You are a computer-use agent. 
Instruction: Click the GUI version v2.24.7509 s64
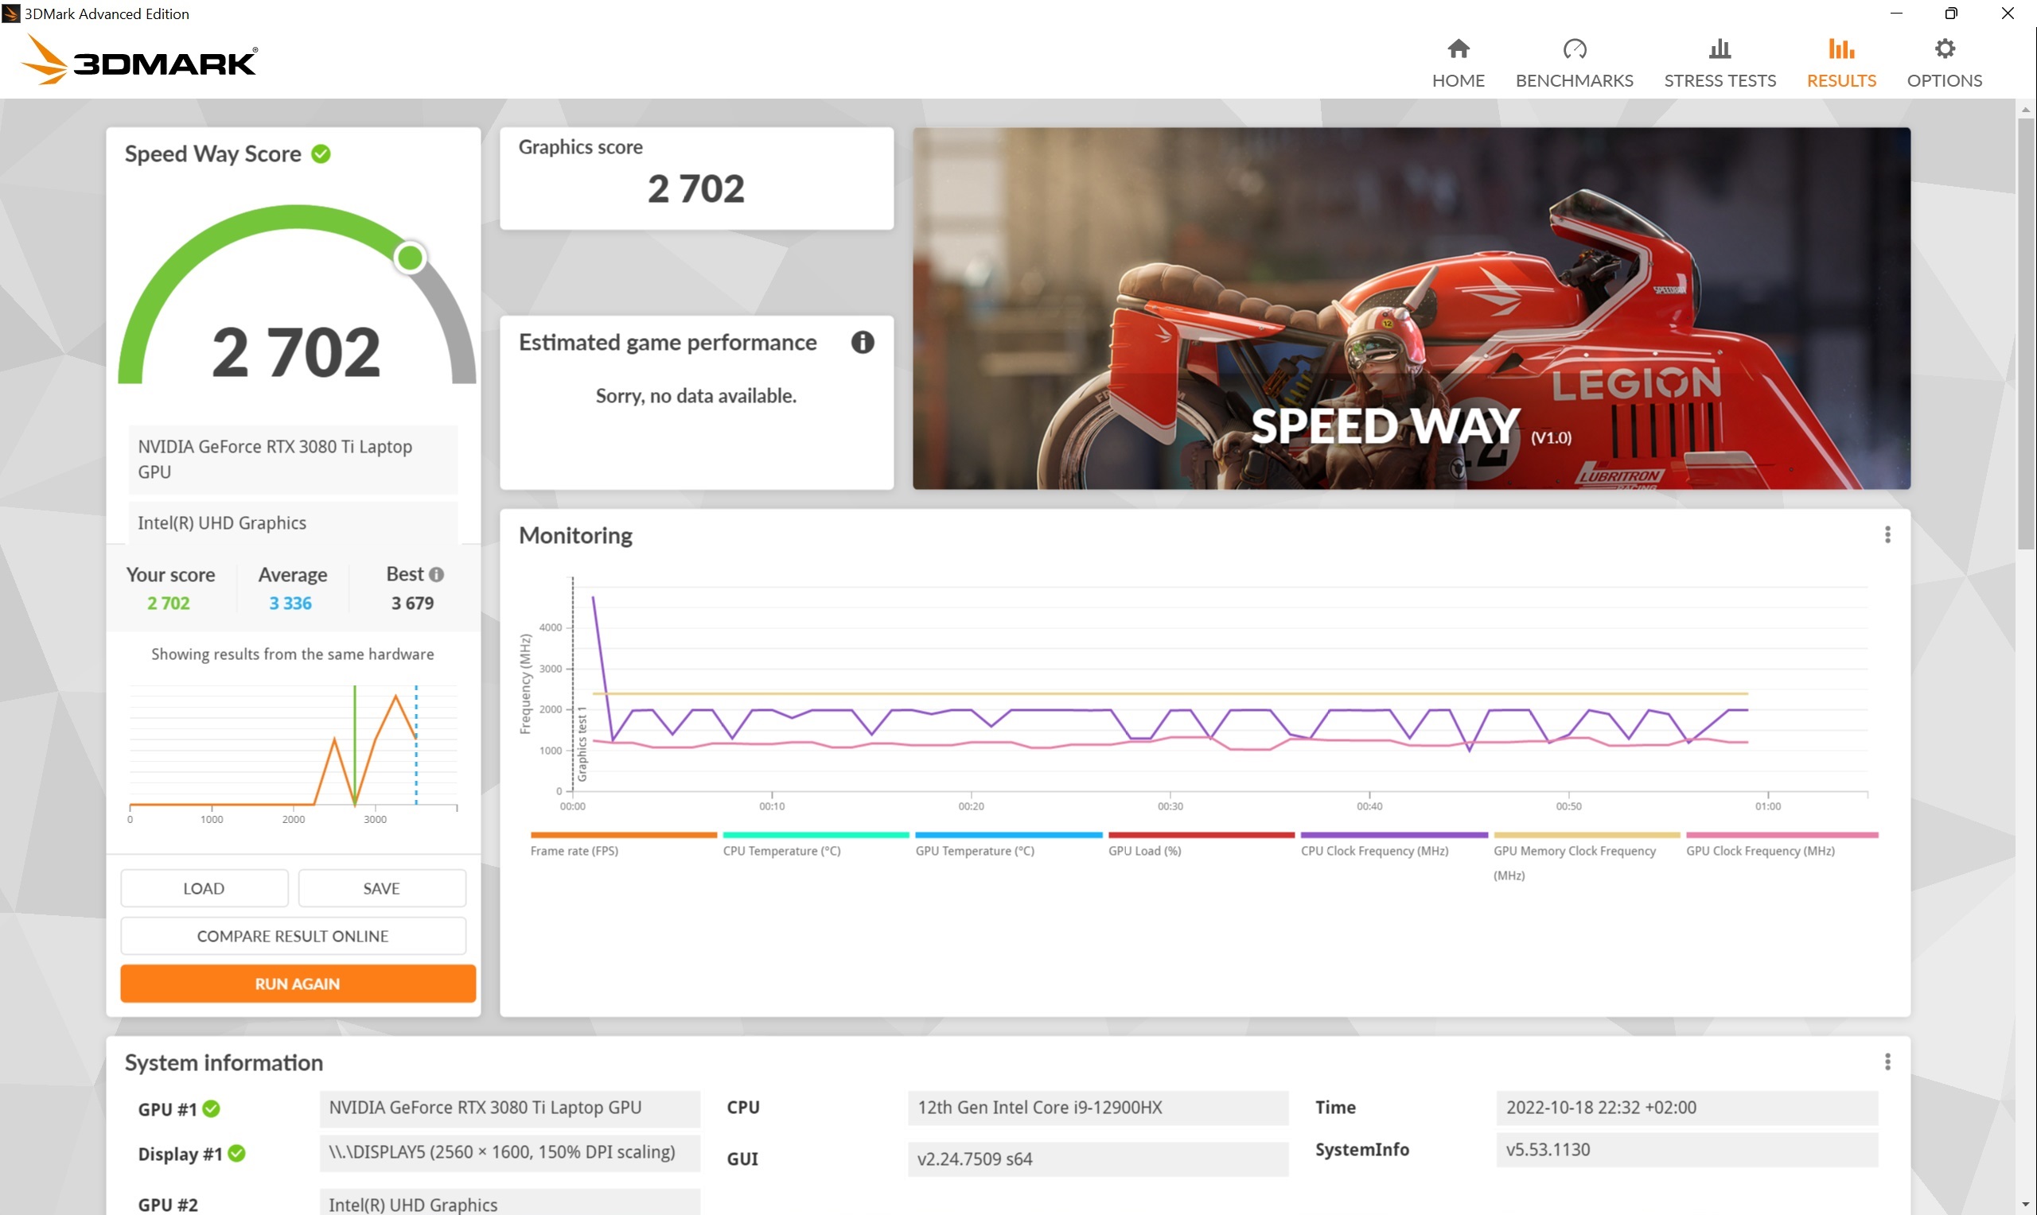click(x=1097, y=1159)
